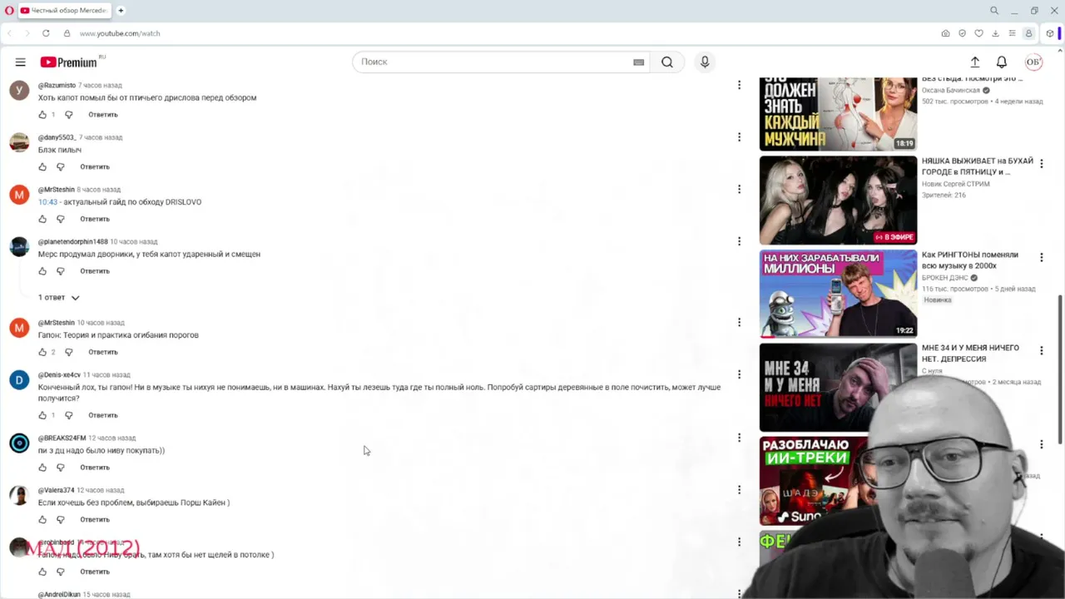Open the account avatar menu
Image resolution: width=1065 pixels, height=599 pixels.
pos(1033,62)
